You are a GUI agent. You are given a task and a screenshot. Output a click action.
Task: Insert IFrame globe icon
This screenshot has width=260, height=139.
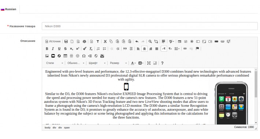pyautogui.click(x=96, y=56)
